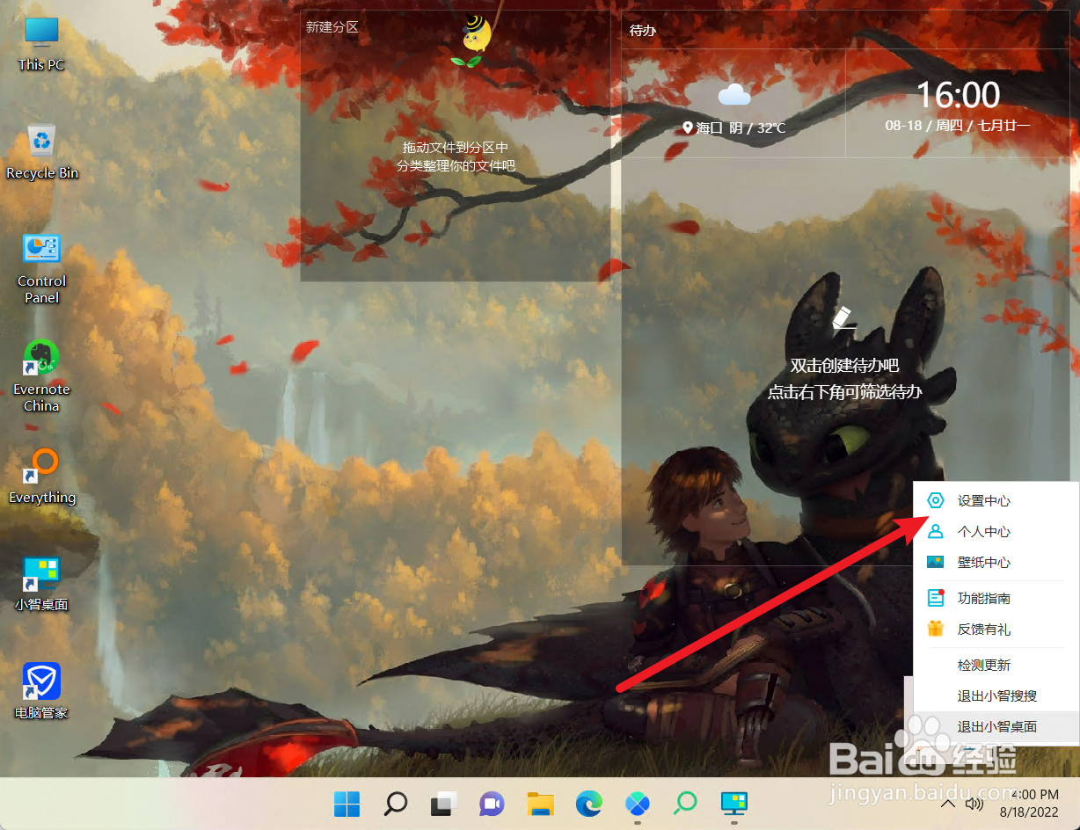Select the Evernote China desktop shortcut
The image size is (1080, 830).
coord(41,376)
